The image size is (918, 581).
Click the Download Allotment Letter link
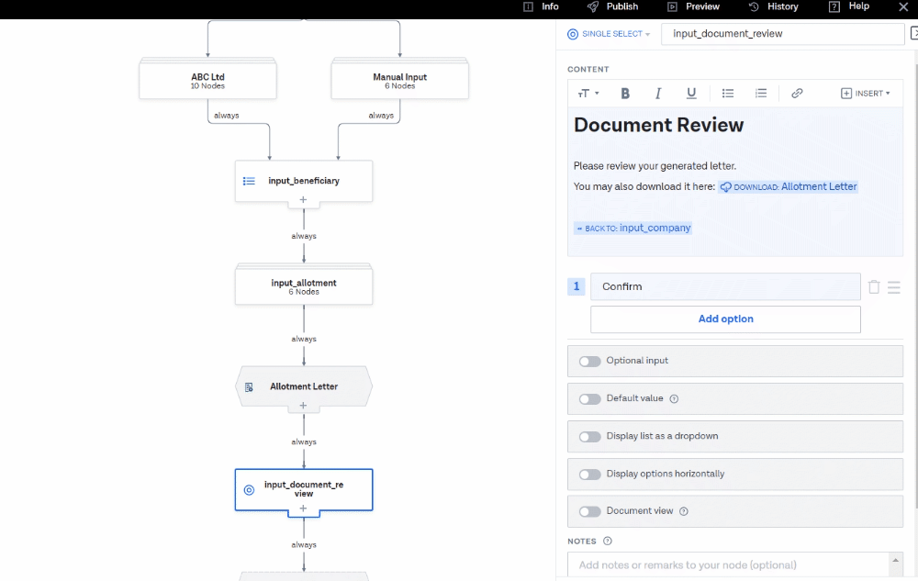(x=788, y=186)
